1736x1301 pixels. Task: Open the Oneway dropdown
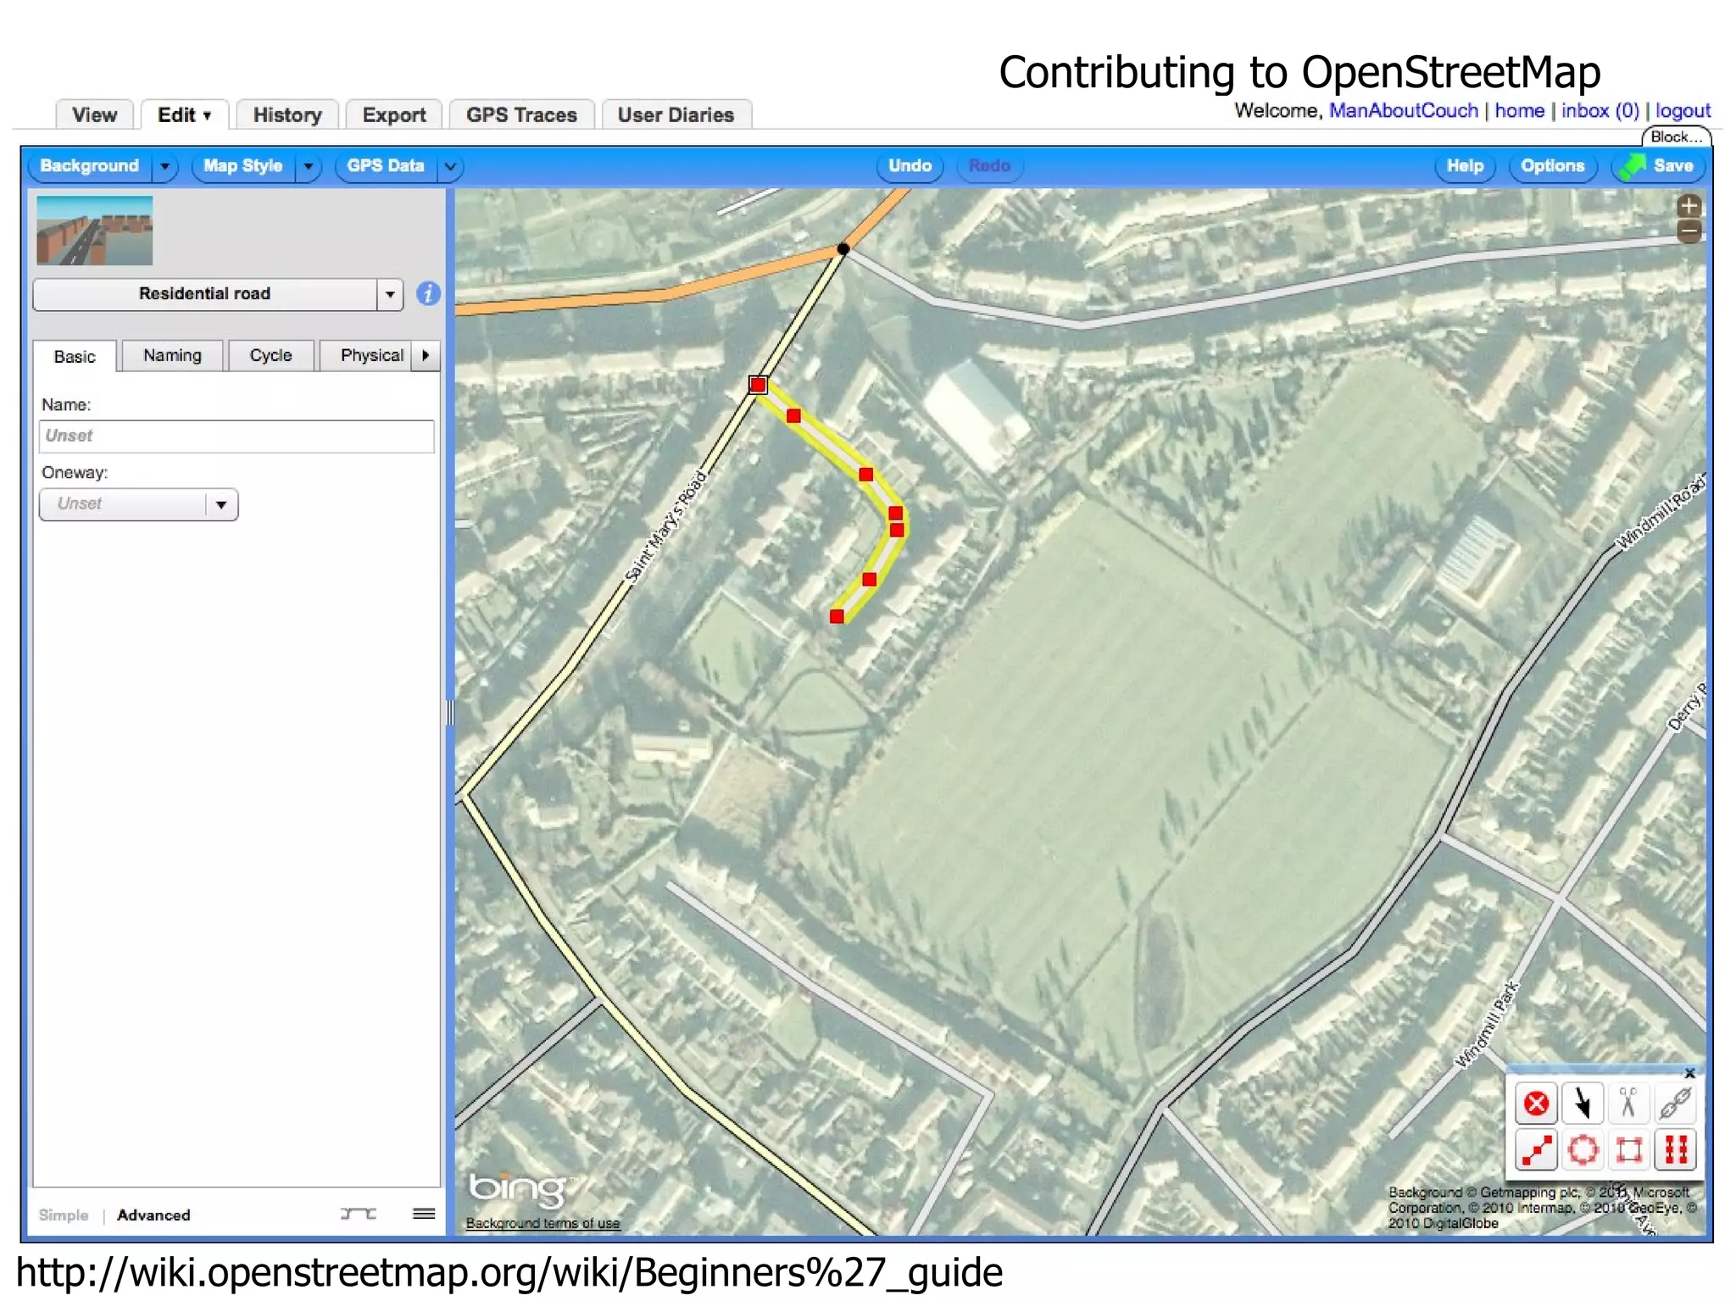pyautogui.click(x=221, y=504)
